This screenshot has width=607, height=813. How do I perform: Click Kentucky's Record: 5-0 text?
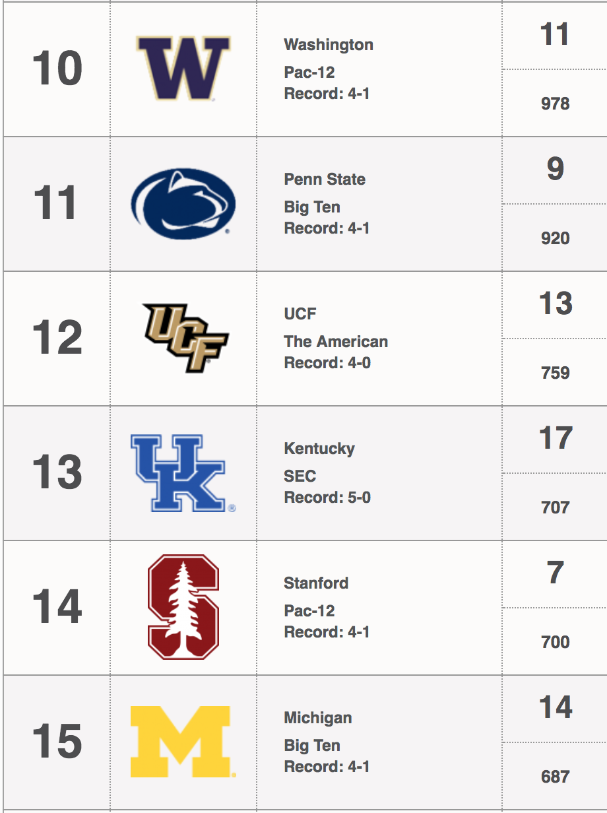(x=327, y=498)
